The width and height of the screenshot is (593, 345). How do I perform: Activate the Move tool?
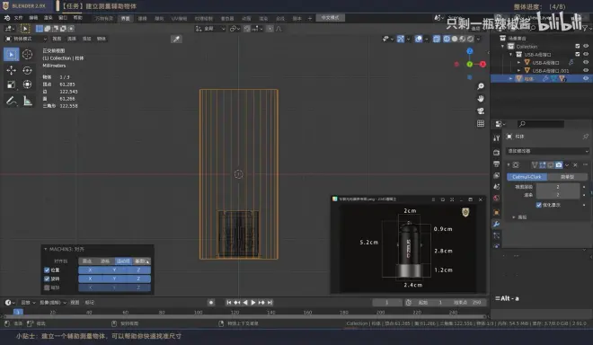pyautogui.click(x=12, y=70)
